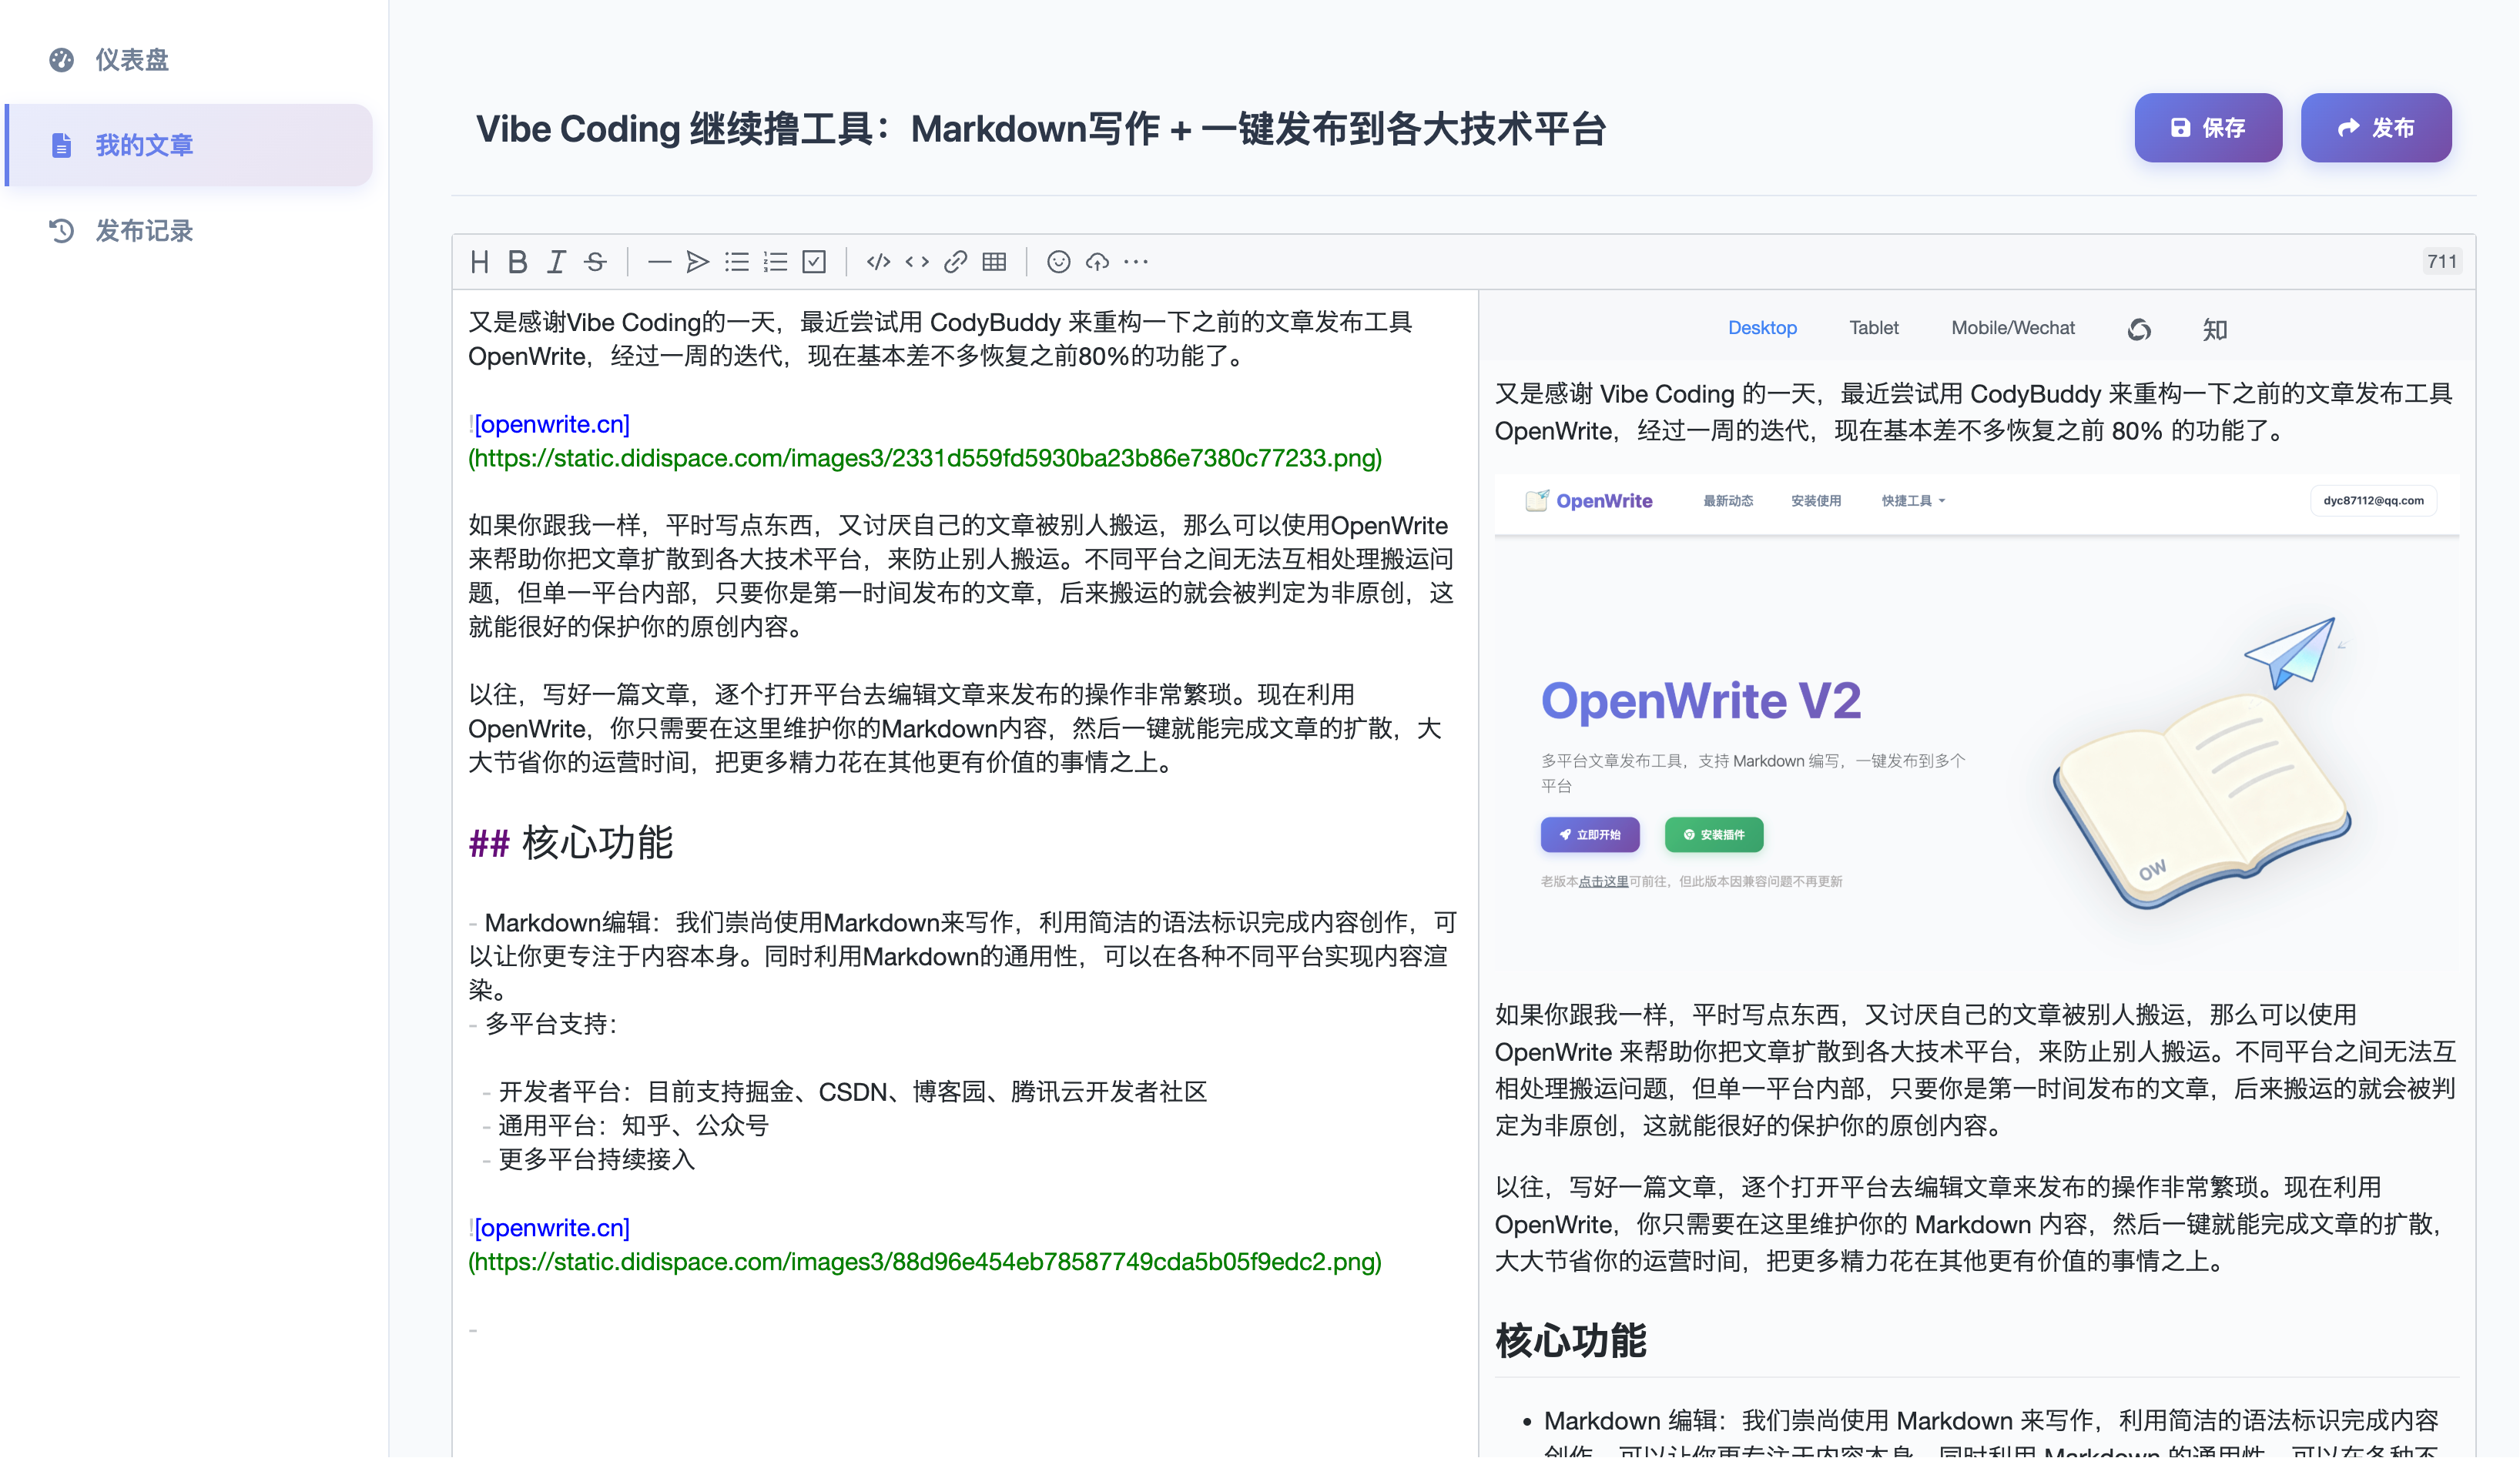Expand the more options ellipsis menu
The height and width of the screenshot is (1458, 2520).
tap(1136, 262)
